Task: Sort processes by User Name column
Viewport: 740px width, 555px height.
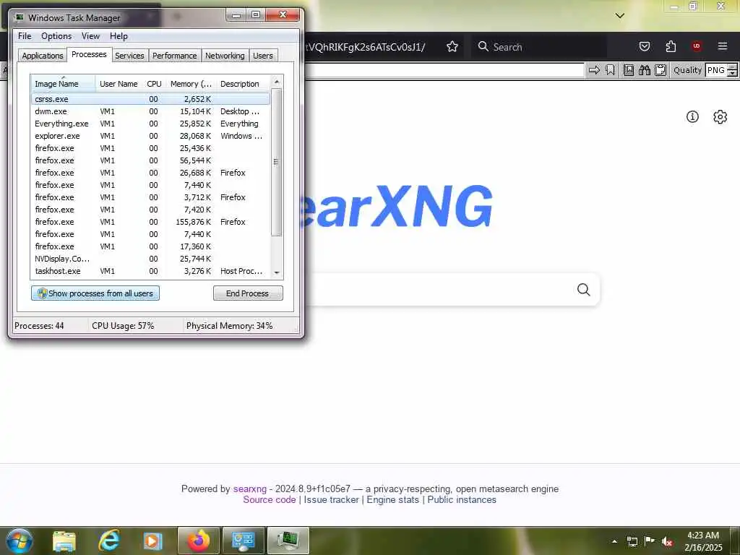Action: click(119, 84)
